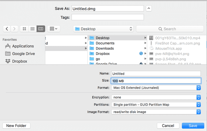
Task: Select column view mode
Action: 41,29
